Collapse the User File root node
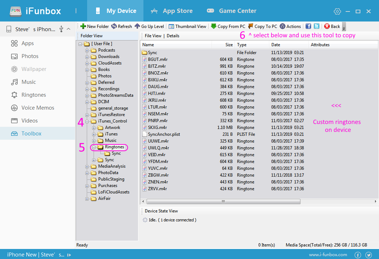This screenshot has width=379, height=259. click(x=80, y=44)
